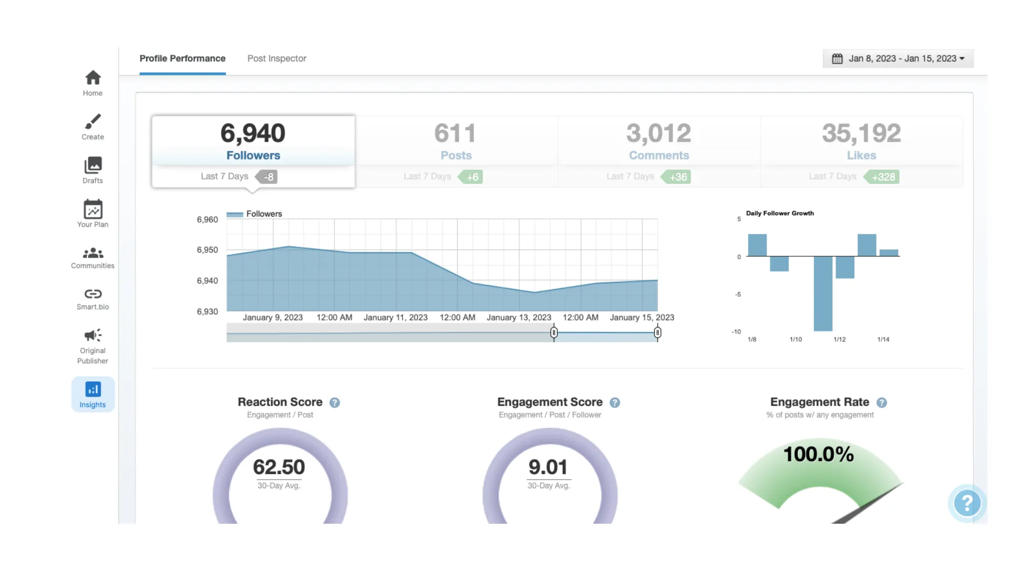This screenshot has width=1035, height=582.
Task: Click Engagement / Post / Follower subtitle
Action: point(550,415)
